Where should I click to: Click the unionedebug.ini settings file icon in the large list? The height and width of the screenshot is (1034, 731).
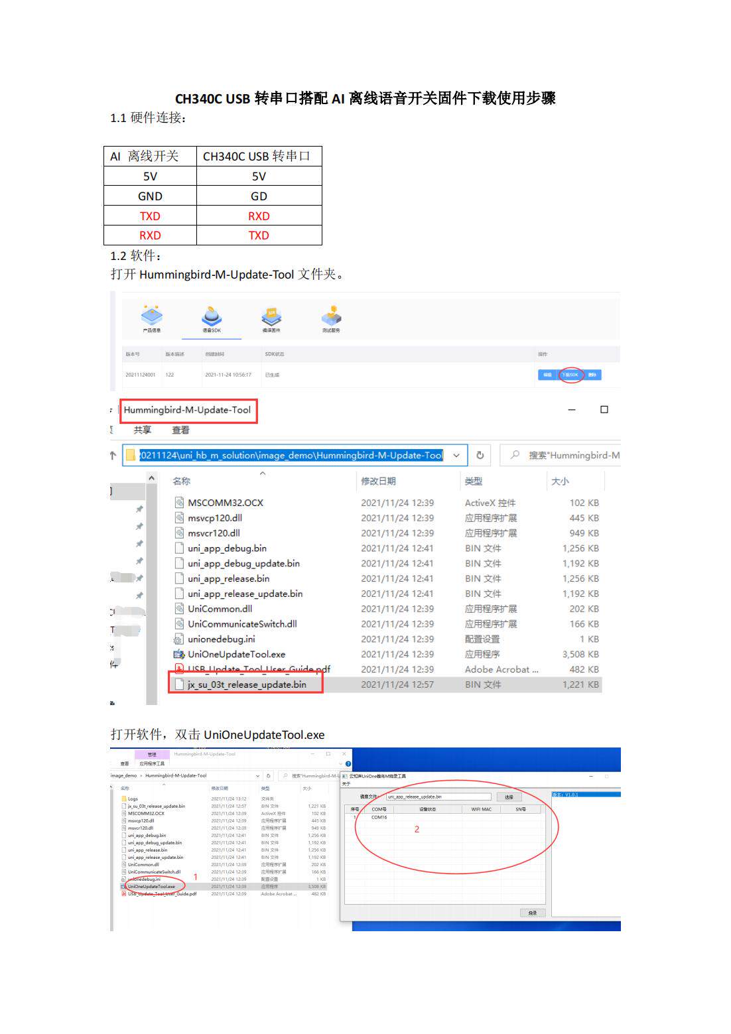pos(178,639)
